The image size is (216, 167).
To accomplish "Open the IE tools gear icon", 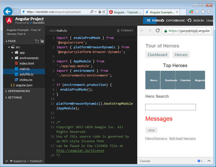I will click(x=209, y=12).
